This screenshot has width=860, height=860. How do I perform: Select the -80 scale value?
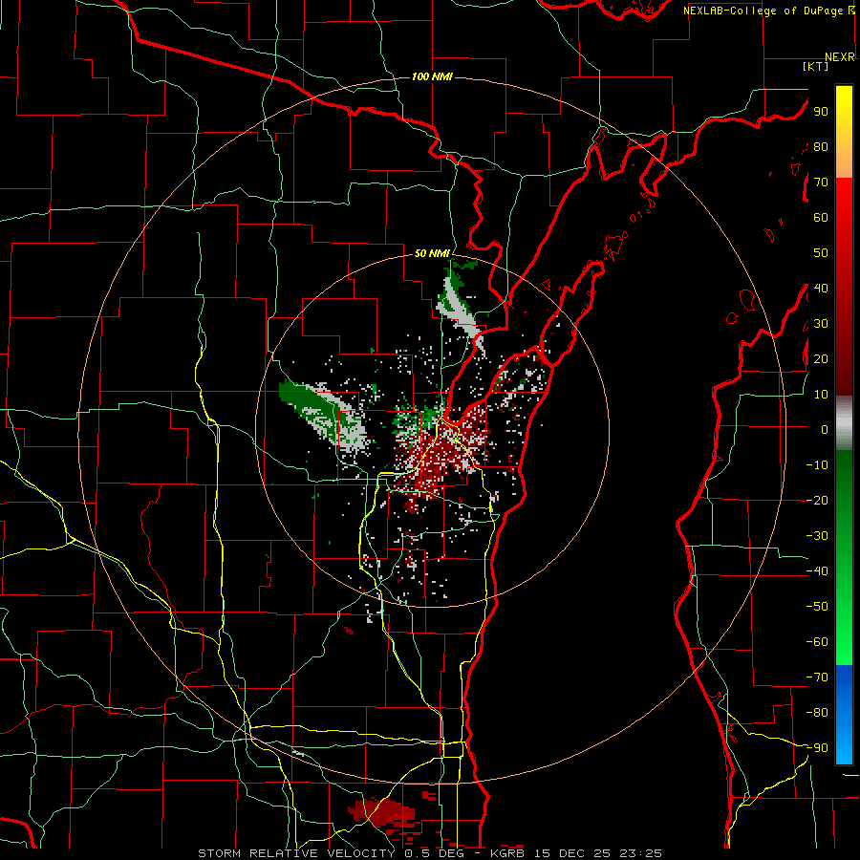pos(817,713)
